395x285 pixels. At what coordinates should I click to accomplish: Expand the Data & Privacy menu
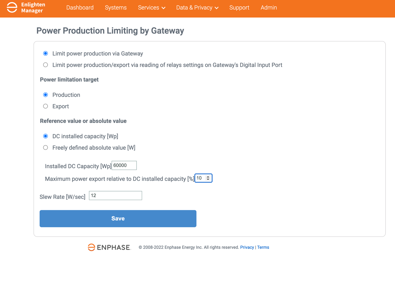point(197,8)
